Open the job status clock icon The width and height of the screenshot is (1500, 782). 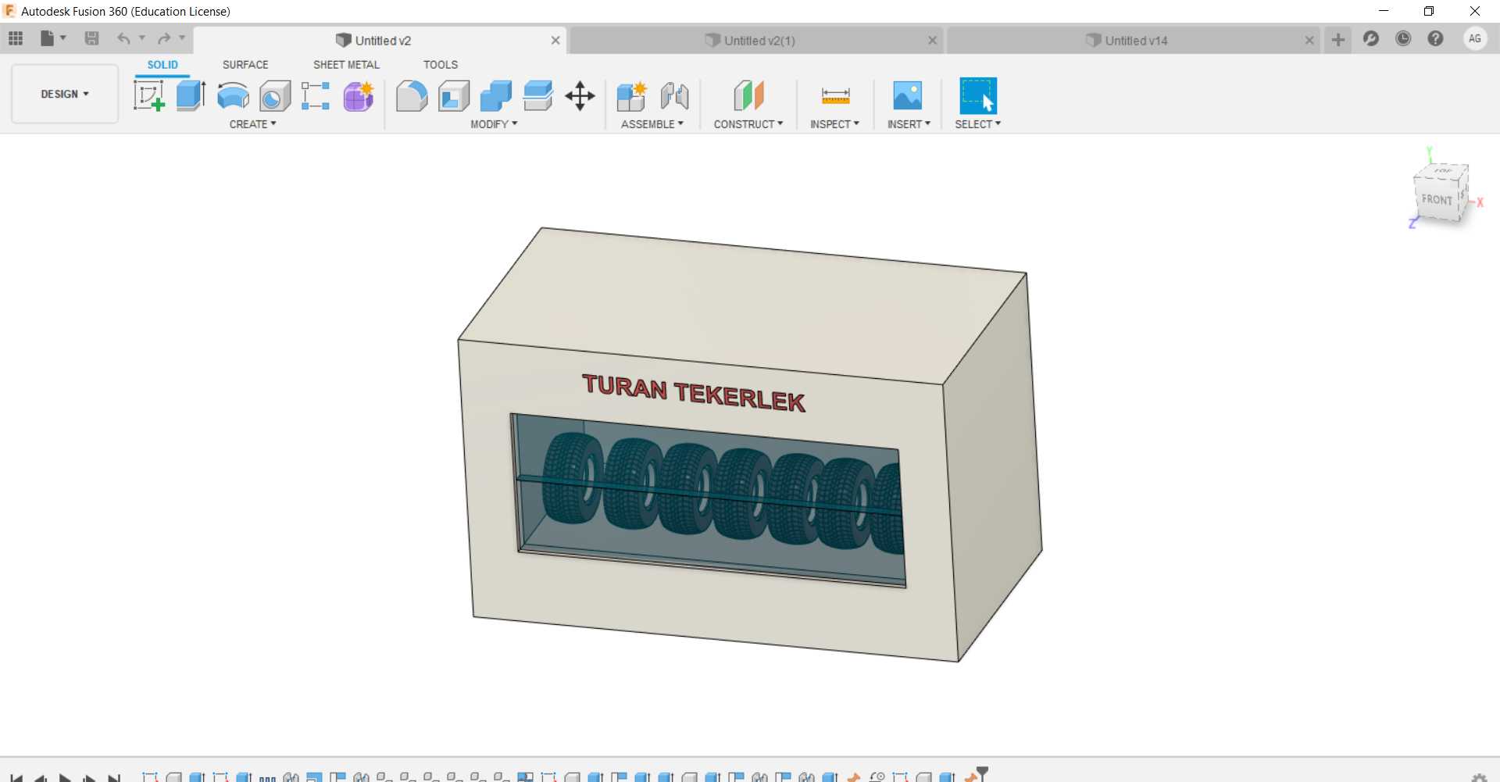1403,39
